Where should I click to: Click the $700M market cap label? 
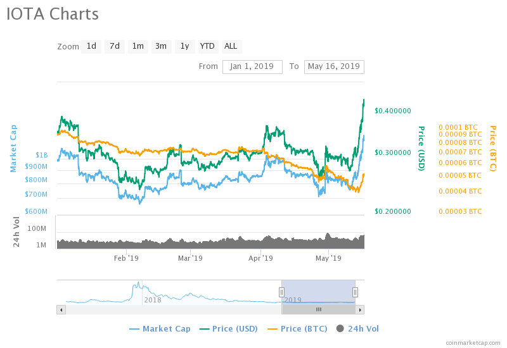coord(36,195)
